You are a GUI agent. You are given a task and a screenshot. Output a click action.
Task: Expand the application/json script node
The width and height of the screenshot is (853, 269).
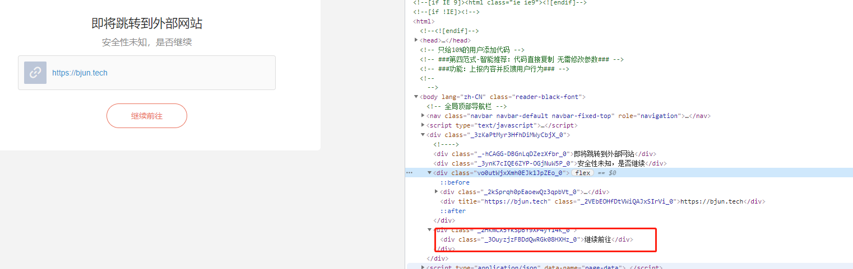[423, 267]
